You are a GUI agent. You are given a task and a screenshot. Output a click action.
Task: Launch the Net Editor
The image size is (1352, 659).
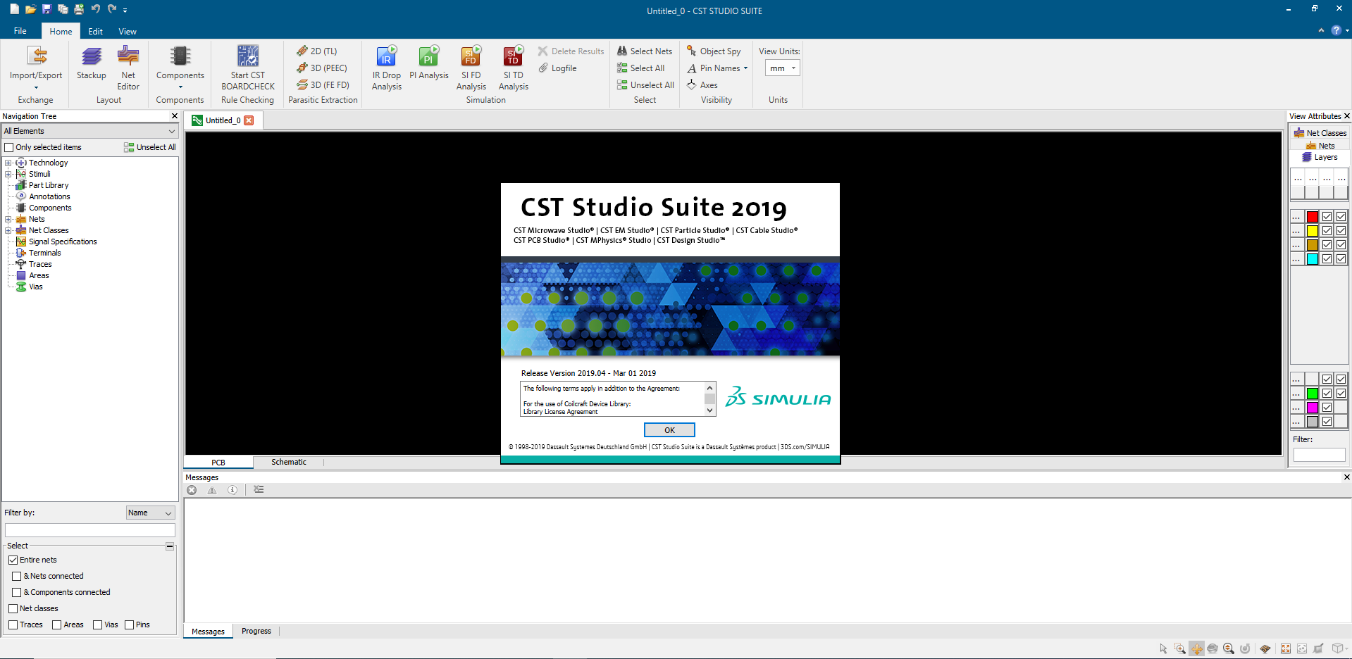[128, 68]
